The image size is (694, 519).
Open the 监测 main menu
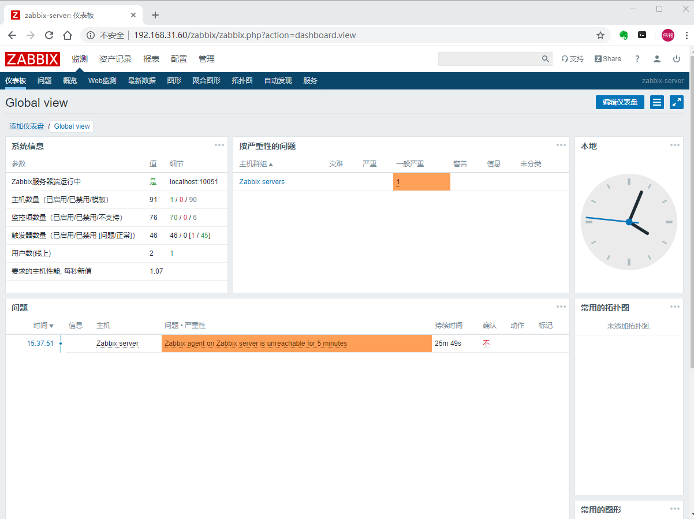(80, 59)
